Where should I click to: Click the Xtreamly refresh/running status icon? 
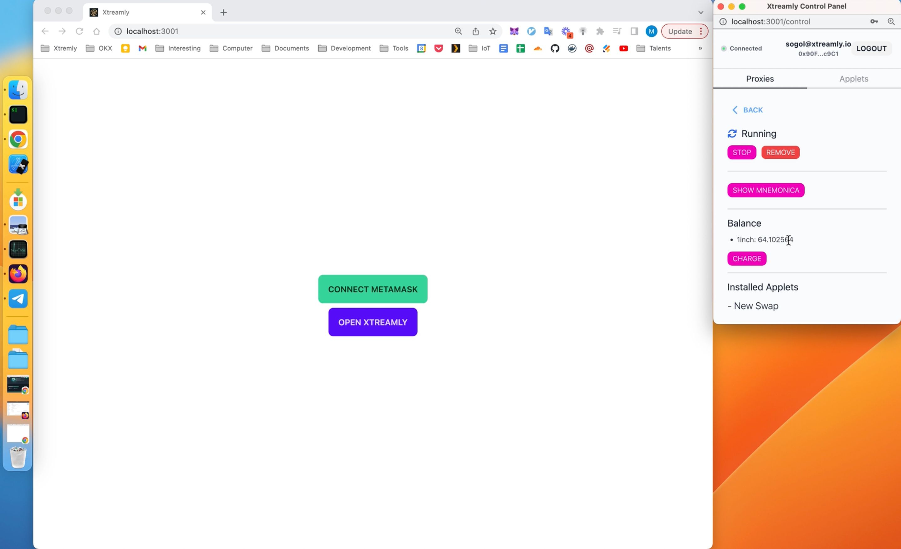732,133
